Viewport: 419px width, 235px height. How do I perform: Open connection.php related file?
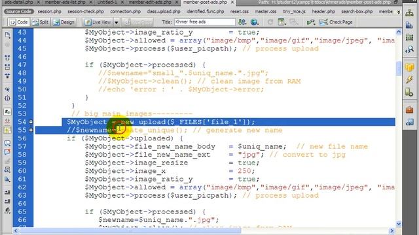click(x=125, y=12)
